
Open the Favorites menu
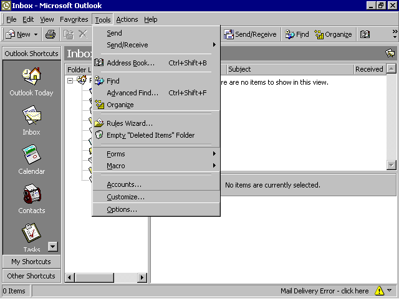coord(74,19)
